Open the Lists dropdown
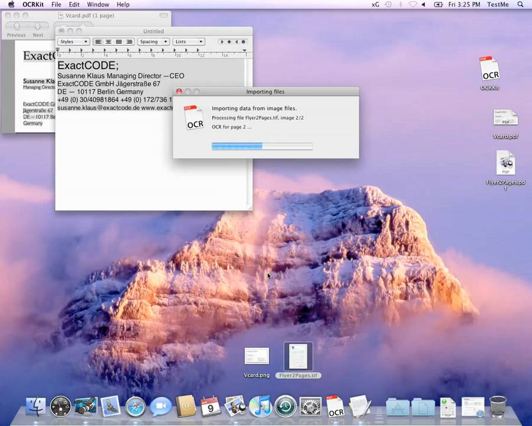Image resolution: width=532 pixels, height=426 pixels. 189,42
